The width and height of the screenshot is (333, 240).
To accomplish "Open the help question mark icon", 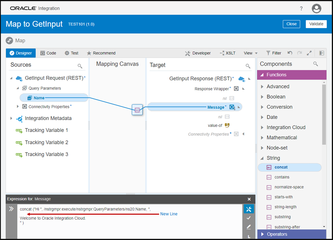I will [x=301, y=9].
